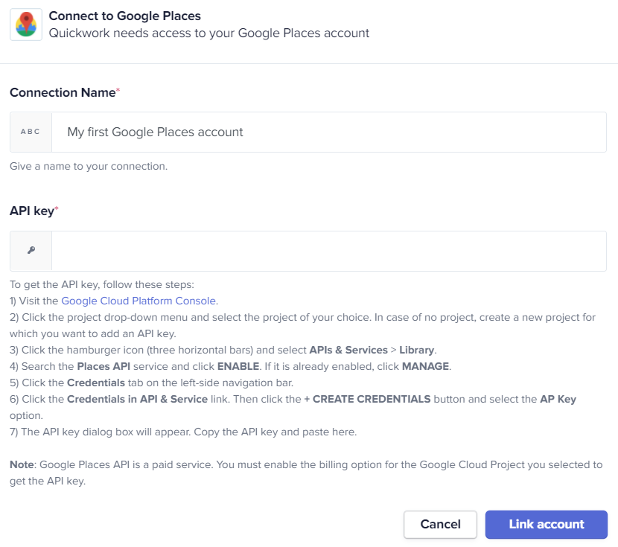Click the Google Places map pin logo
Screen dimensions: 618x547
26,25
